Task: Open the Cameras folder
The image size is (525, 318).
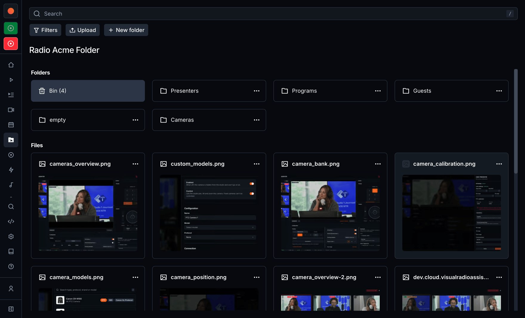Action: click(209, 120)
